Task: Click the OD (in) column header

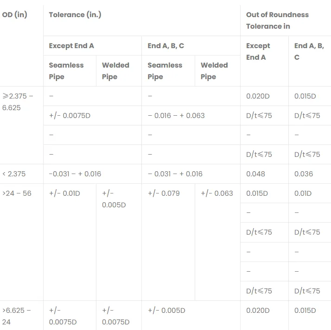Action: (x=14, y=15)
